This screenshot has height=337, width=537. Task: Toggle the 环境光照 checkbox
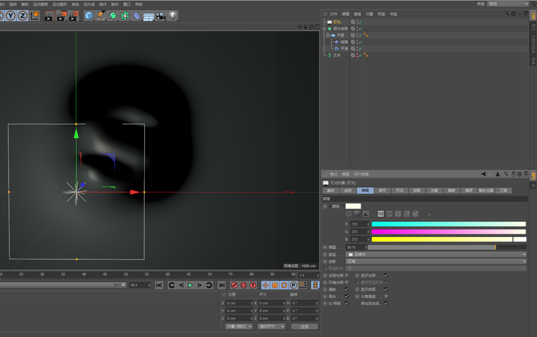(347, 282)
